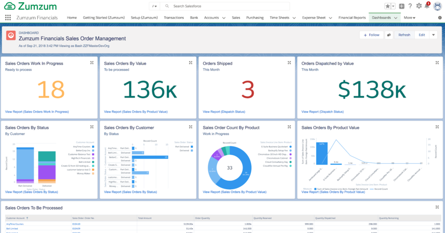Open Getting Started (Zumzum) tab

coord(103,17)
